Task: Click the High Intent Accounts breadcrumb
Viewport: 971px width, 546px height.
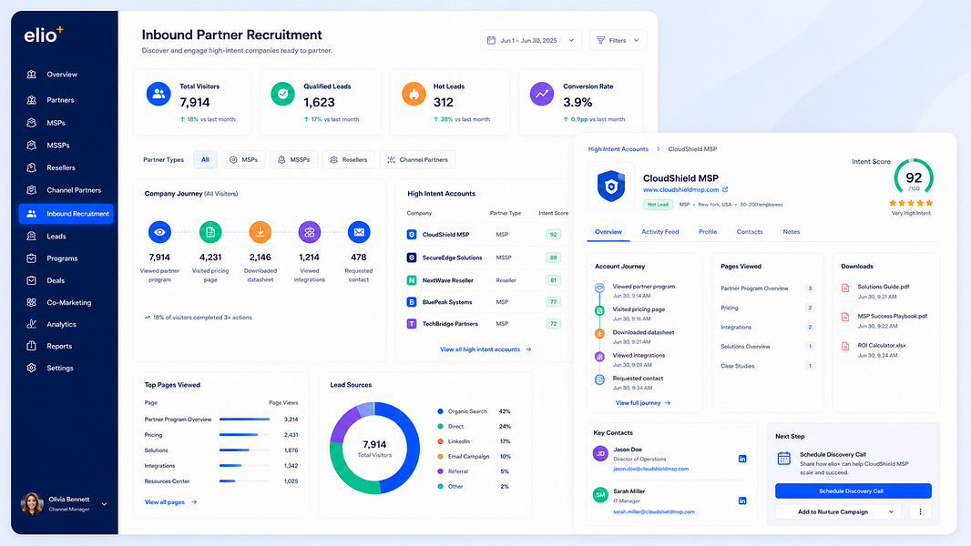Action: [x=618, y=149]
